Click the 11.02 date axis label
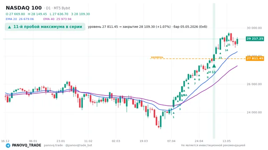This screenshot has height=150, width=268. 88,141
